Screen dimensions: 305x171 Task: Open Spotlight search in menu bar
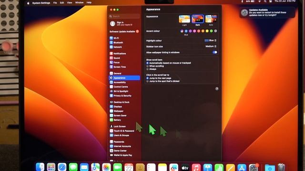265,1
